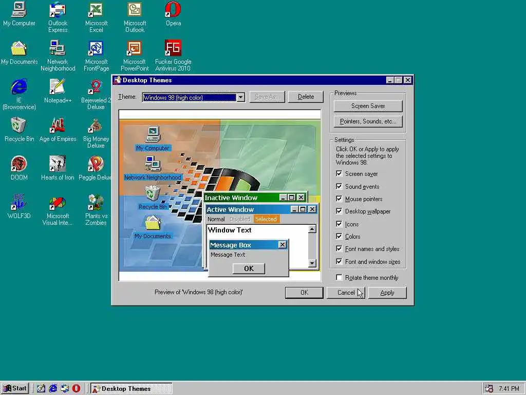Open the Start menu

pyautogui.click(x=15, y=389)
